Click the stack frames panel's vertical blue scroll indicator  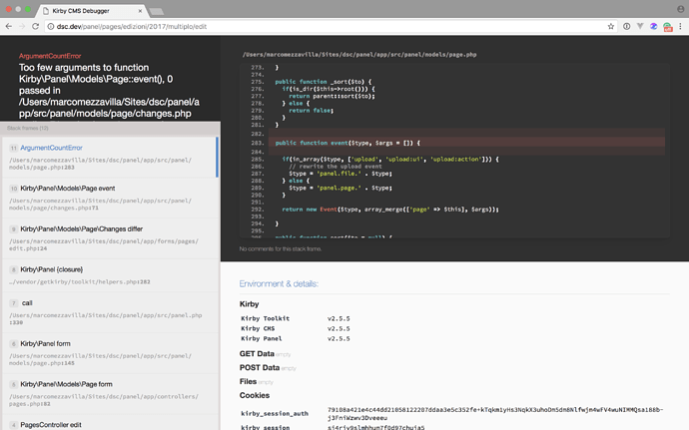(x=217, y=157)
